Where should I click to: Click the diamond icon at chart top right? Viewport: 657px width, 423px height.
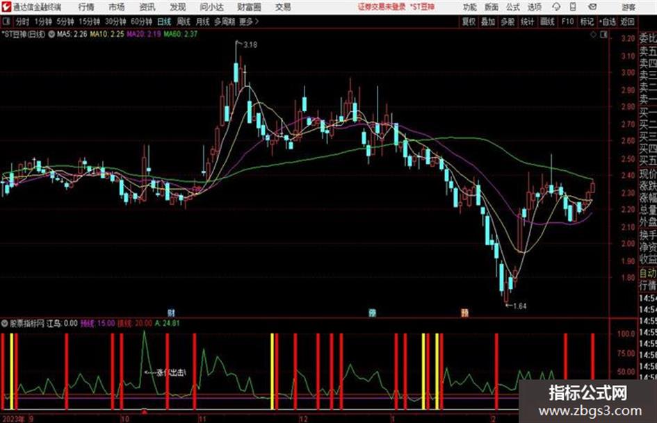pos(593,35)
